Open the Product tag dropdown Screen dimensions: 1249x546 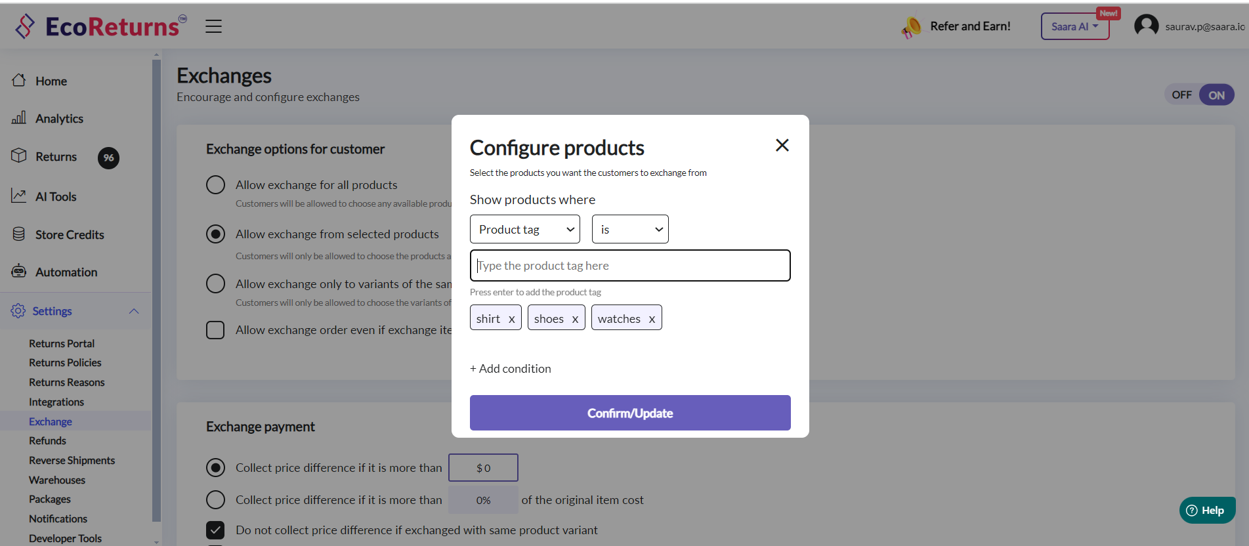coord(525,229)
